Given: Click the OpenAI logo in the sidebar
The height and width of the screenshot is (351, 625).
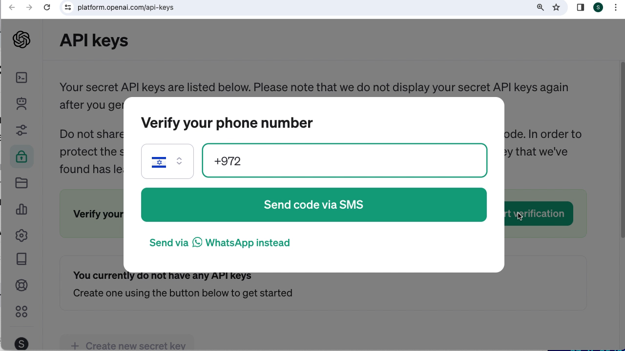Looking at the screenshot, I should pos(21,39).
